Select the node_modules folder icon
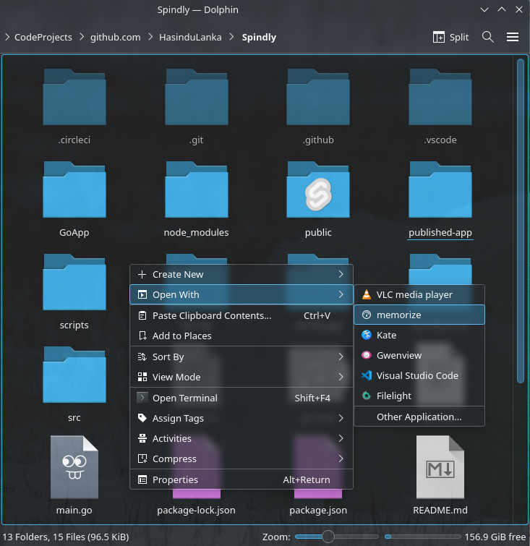The image size is (530, 546). (x=197, y=189)
